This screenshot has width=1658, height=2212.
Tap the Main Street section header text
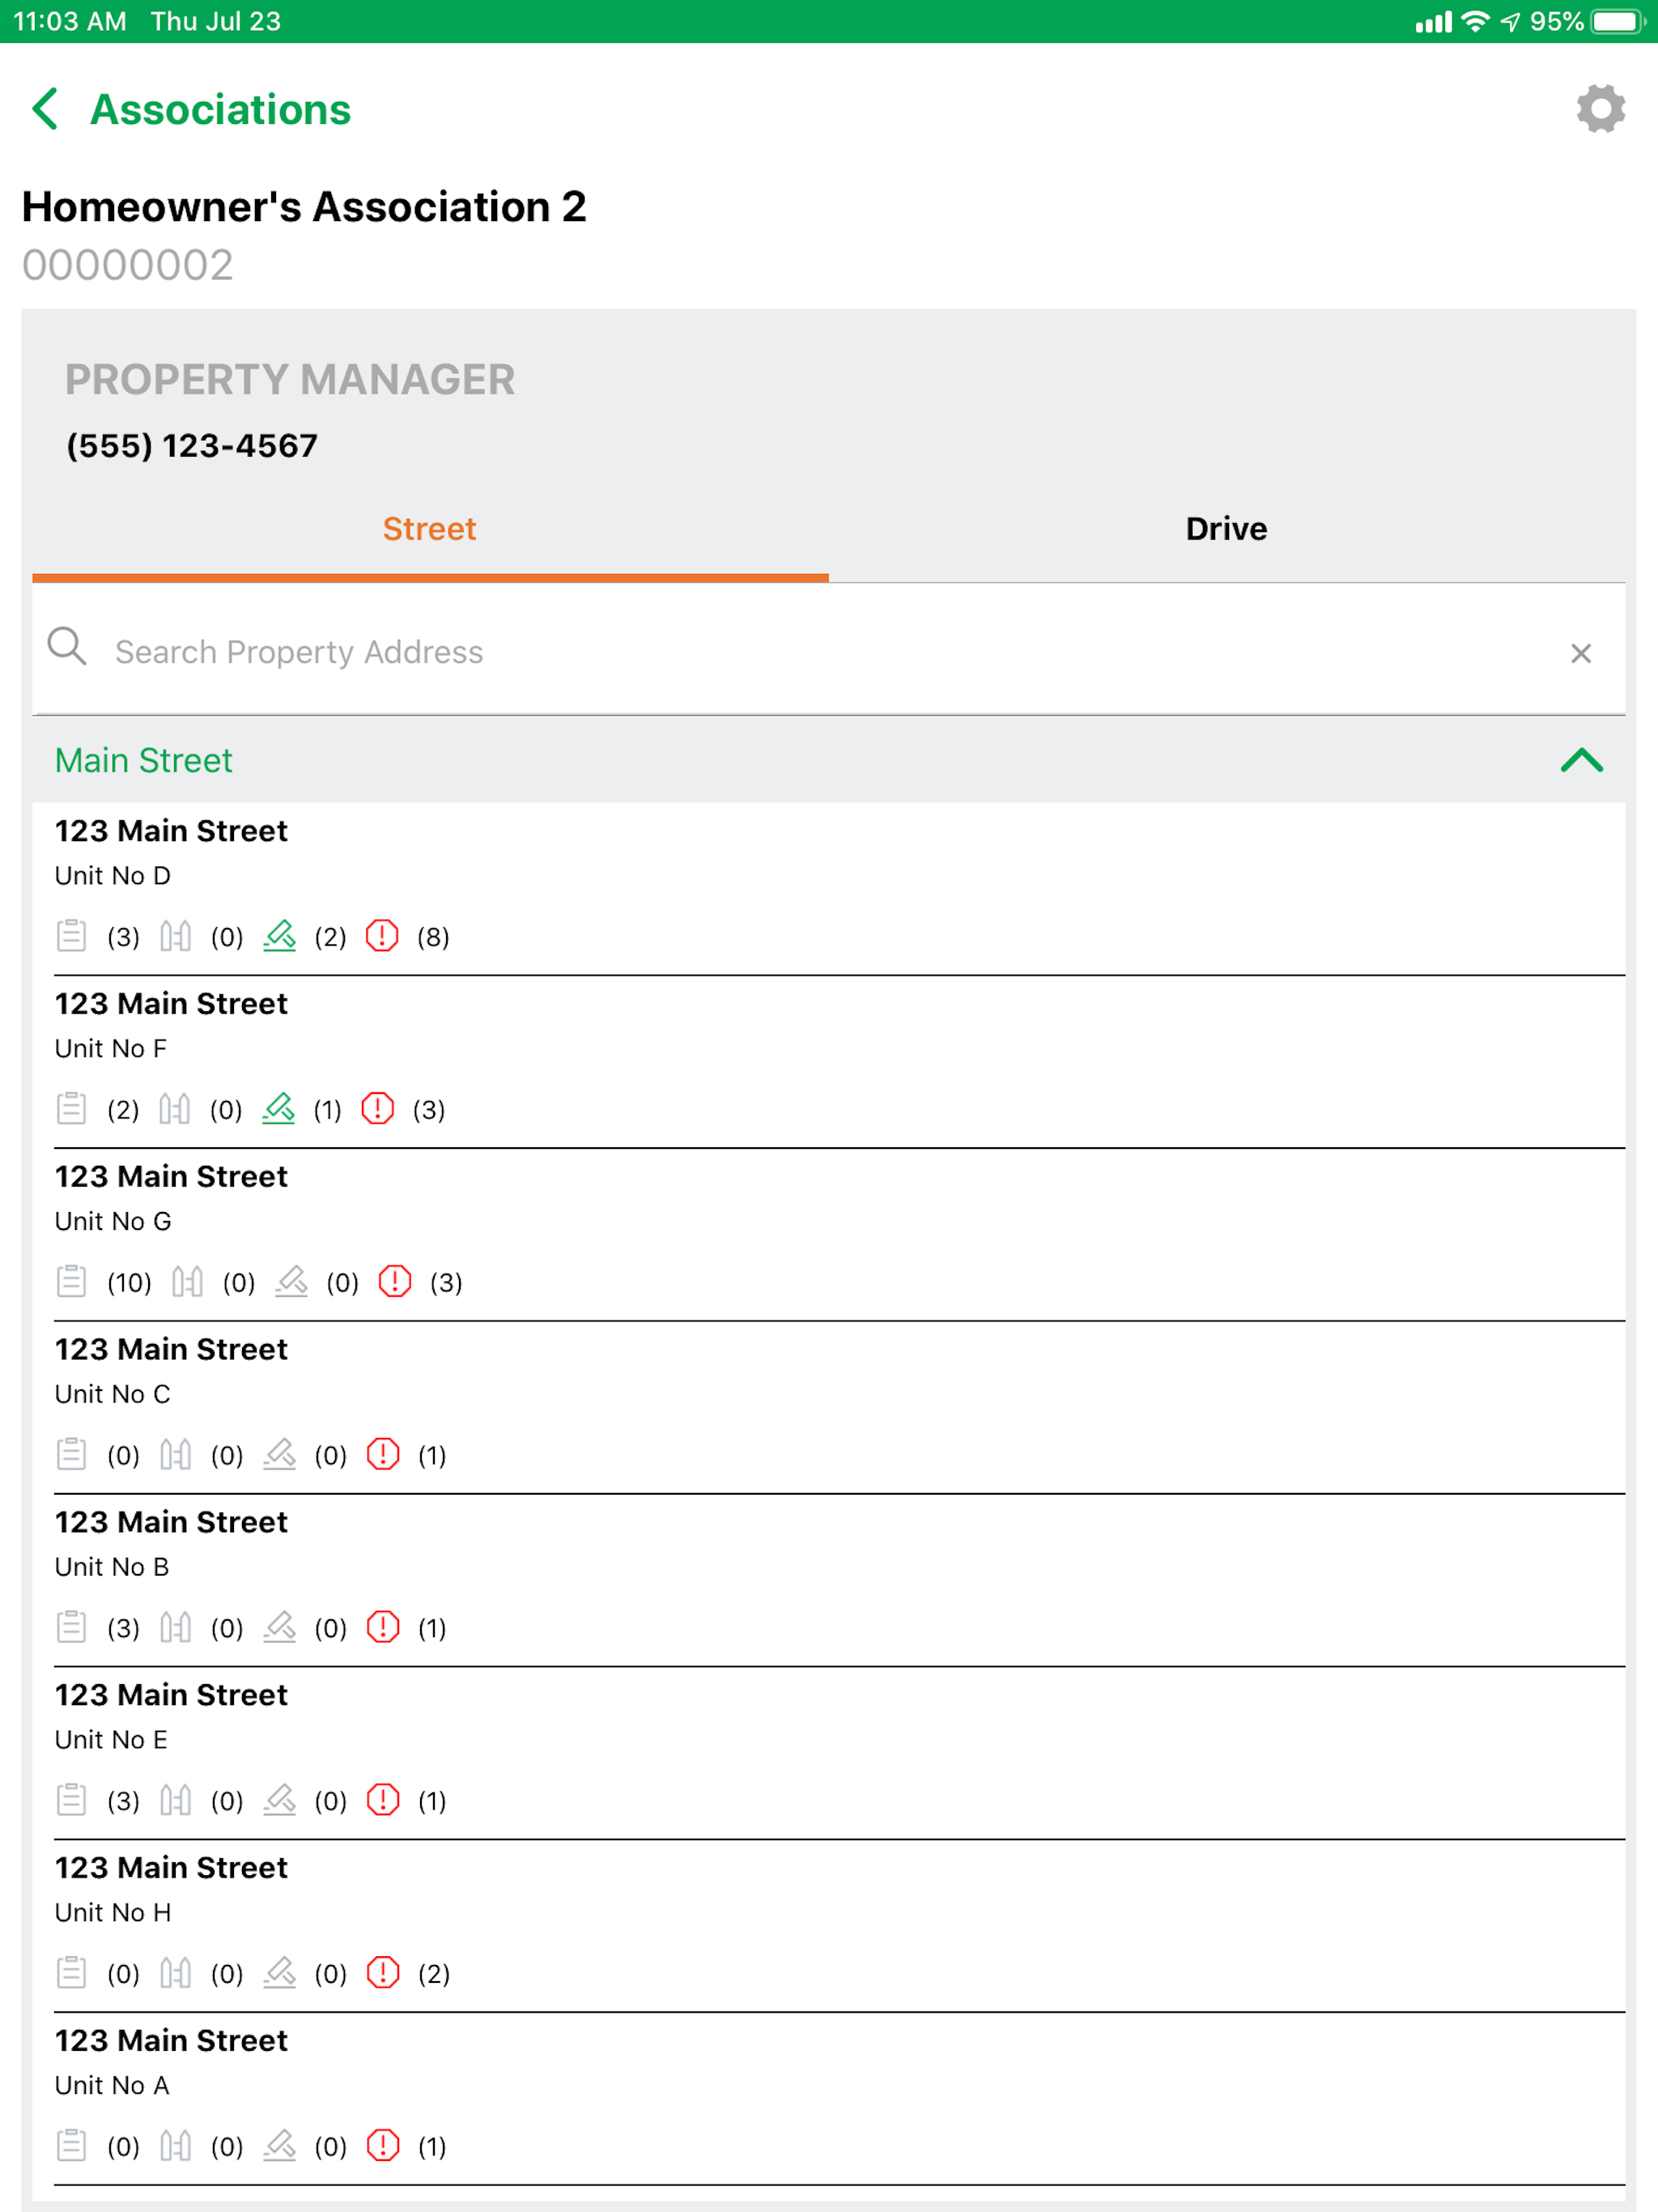[143, 761]
